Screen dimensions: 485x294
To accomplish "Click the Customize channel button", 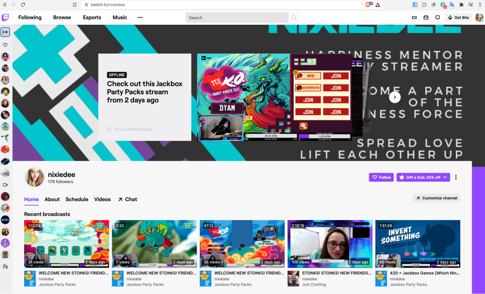I will 436,198.
